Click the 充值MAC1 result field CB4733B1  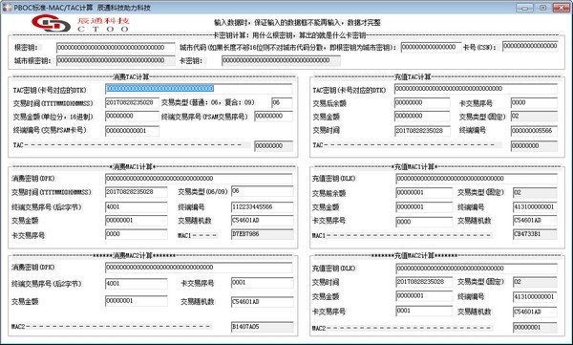click(535, 234)
